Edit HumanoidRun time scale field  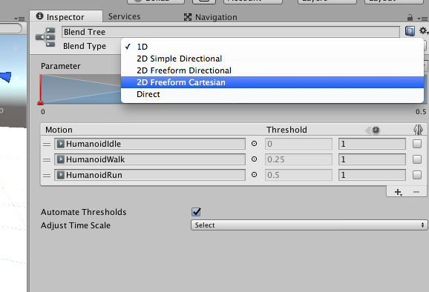372,175
